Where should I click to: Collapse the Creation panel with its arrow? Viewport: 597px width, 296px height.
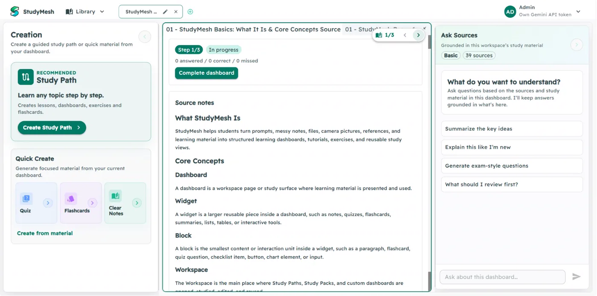point(145,37)
